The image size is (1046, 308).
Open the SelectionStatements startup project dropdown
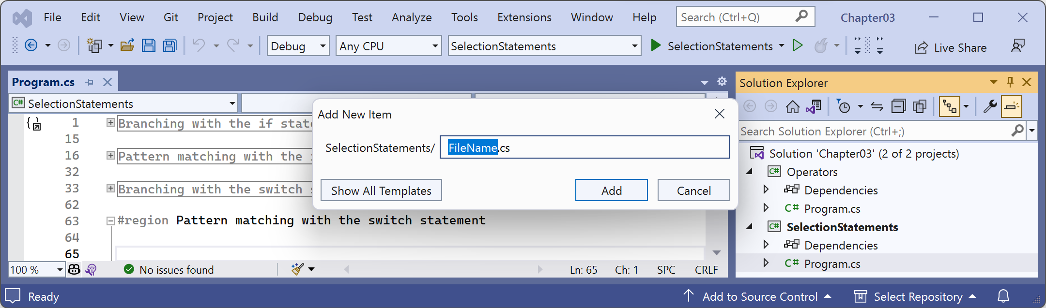tap(545, 46)
